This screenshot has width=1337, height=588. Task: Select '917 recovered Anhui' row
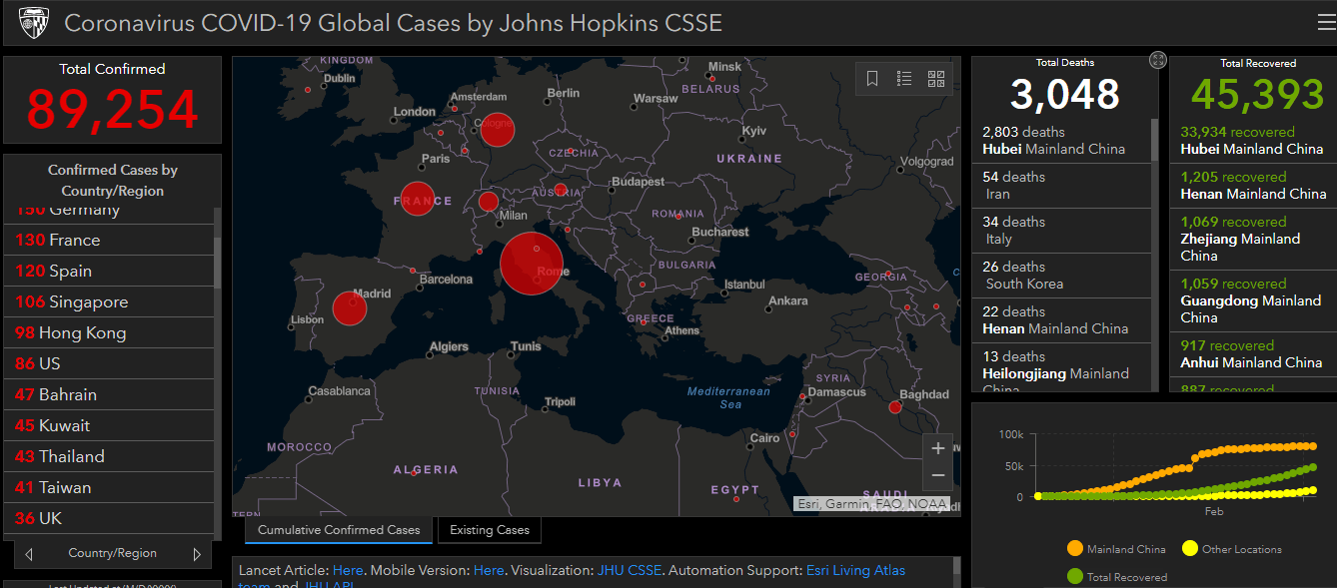[x=1253, y=354]
